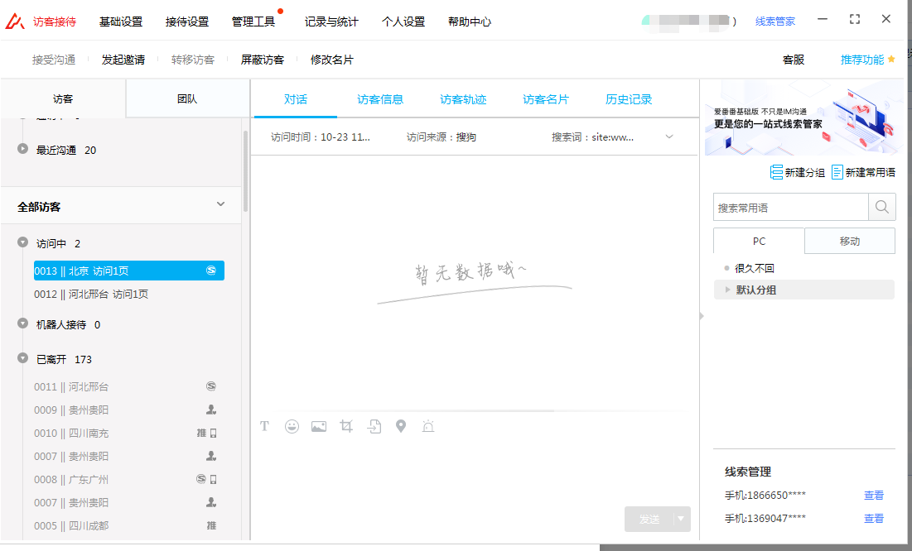This screenshot has width=912, height=551.
Task: Open the 管理工具 menu
Action: pyautogui.click(x=253, y=22)
